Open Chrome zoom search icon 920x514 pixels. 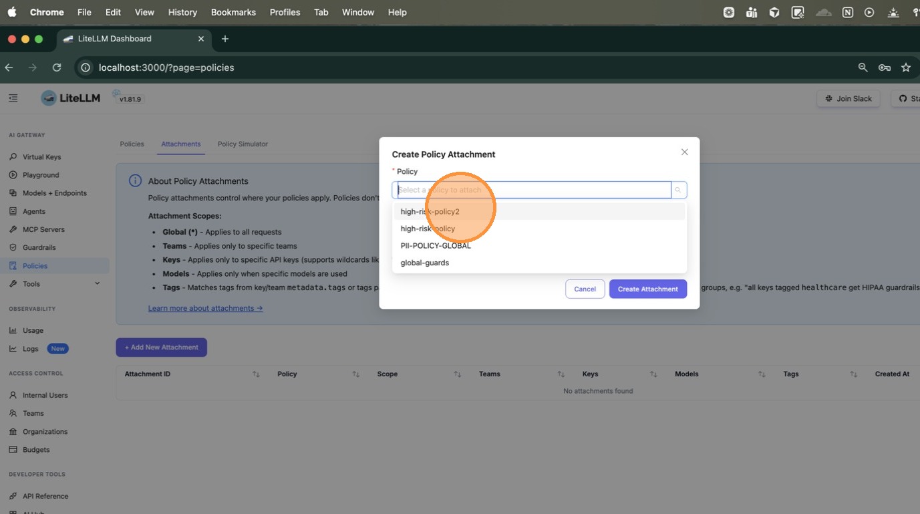863,68
